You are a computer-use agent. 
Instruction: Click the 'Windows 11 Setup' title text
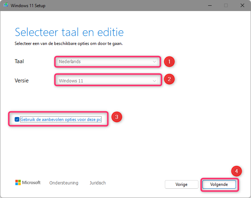(x=28, y=6)
